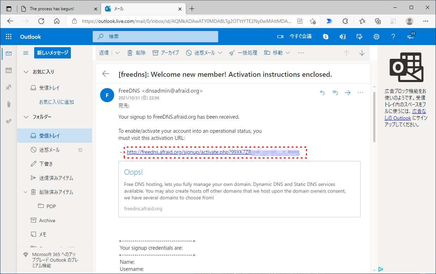Open People contacts in left rail
This screenshot has width=436, height=274.
click(x=9, y=87)
